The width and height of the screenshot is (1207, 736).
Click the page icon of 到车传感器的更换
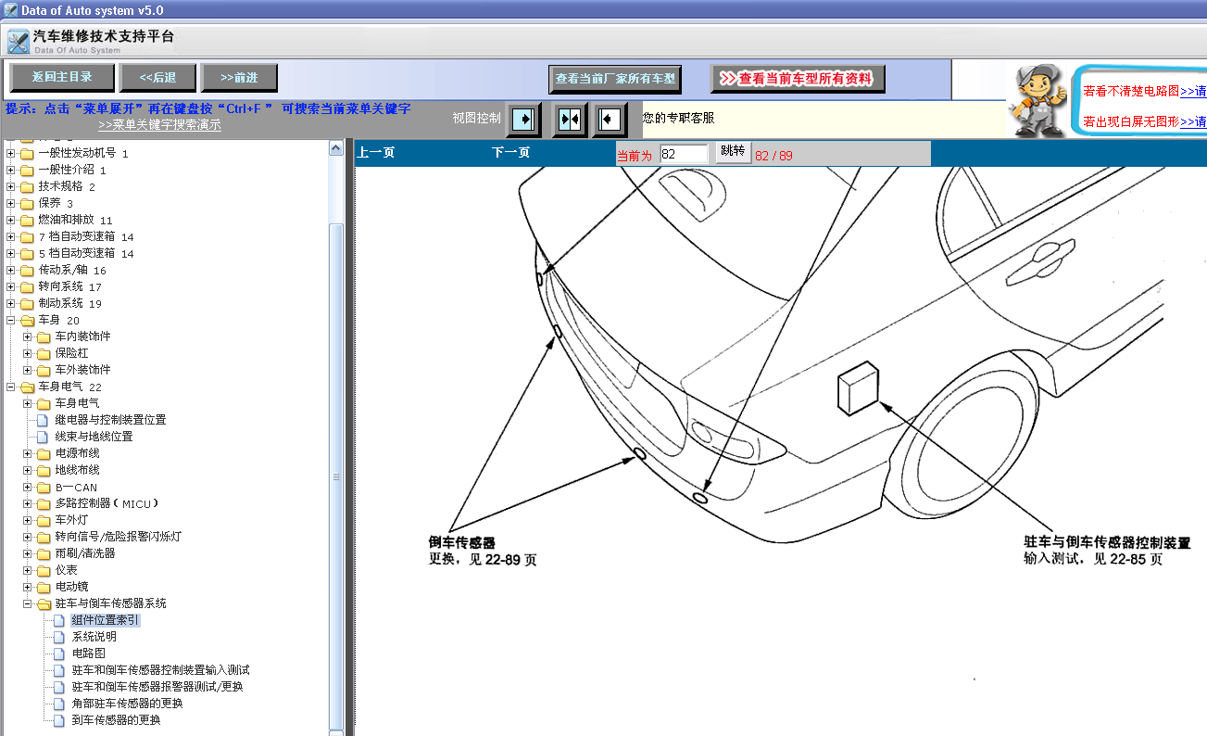[x=59, y=720]
